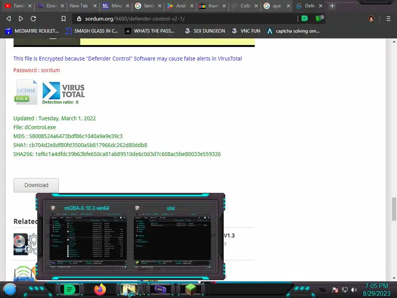Click the SHA1 hash value line
Viewport: 397px width, 298px height.
pos(80,145)
